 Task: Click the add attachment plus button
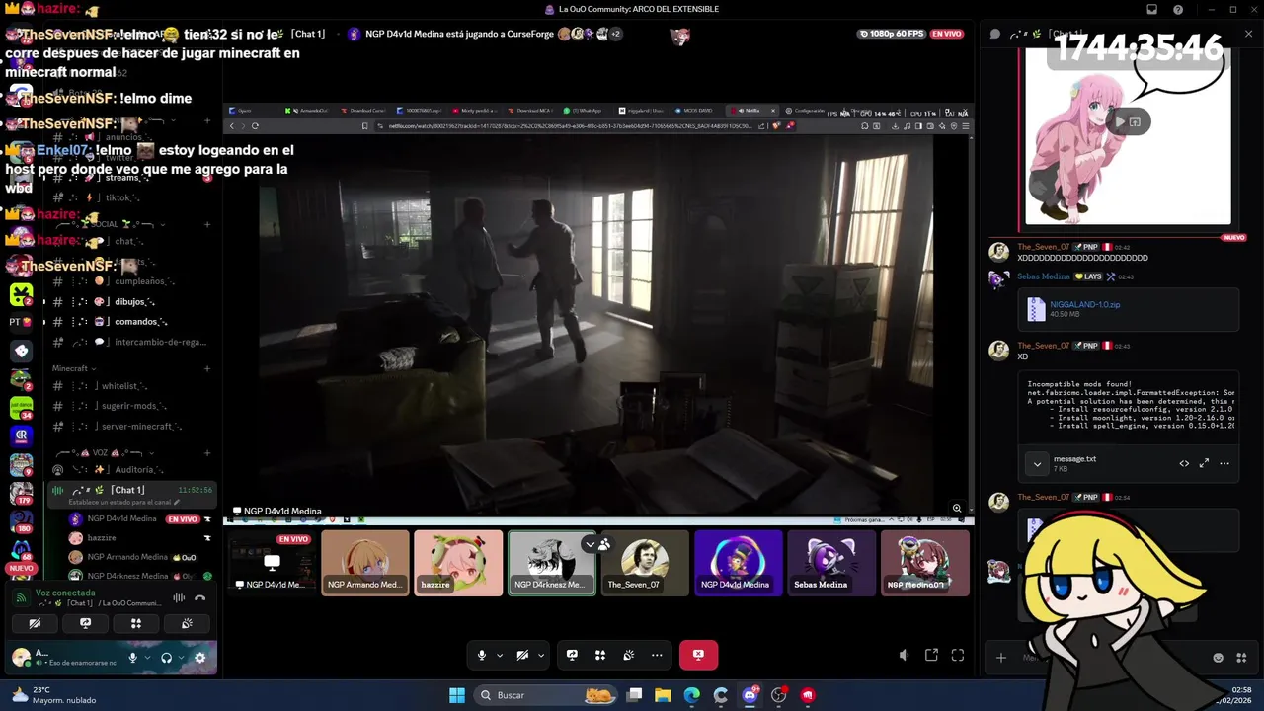[x=1000, y=658]
